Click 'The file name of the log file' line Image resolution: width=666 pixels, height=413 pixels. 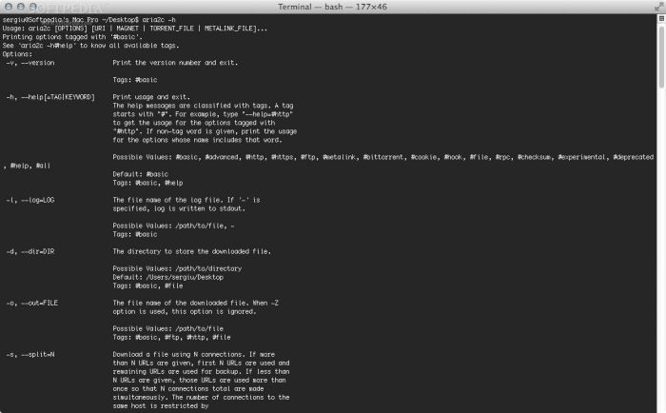tap(186, 200)
